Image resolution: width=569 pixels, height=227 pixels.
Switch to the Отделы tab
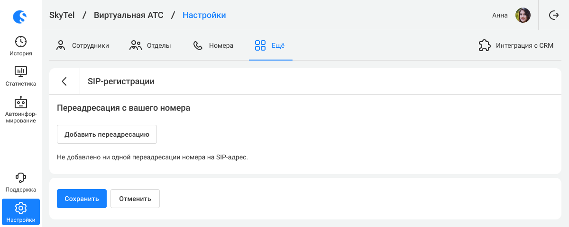coord(150,46)
